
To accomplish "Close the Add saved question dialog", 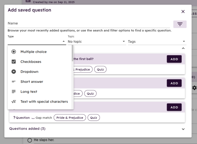I will 183,11.
